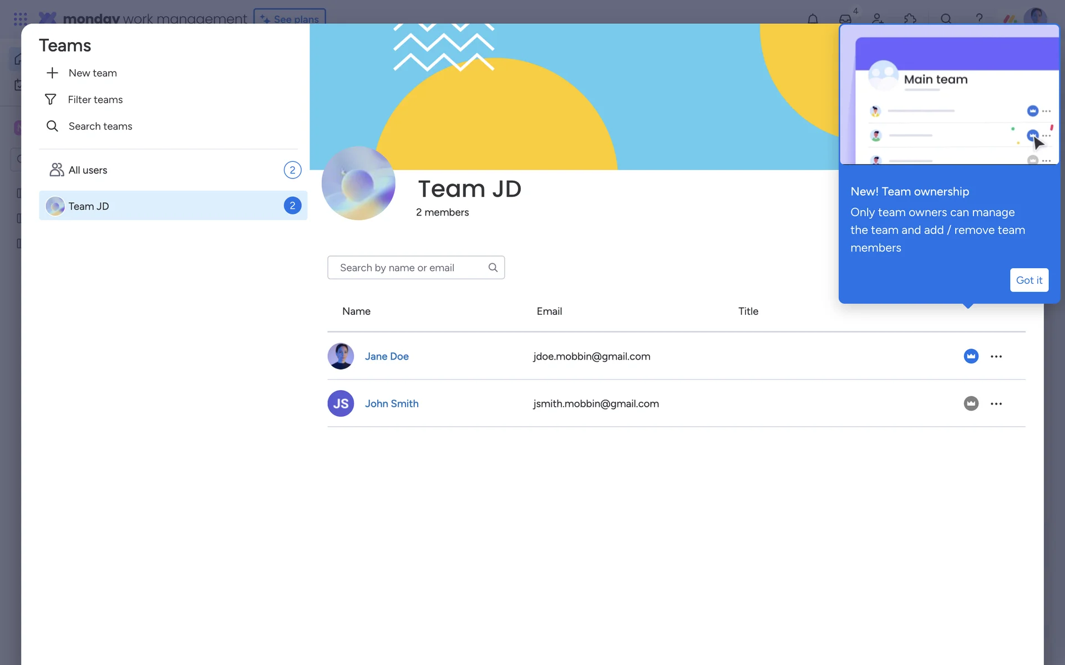Open Jane Doe's profile link
Image resolution: width=1065 pixels, height=665 pixels.
(387, 356)
